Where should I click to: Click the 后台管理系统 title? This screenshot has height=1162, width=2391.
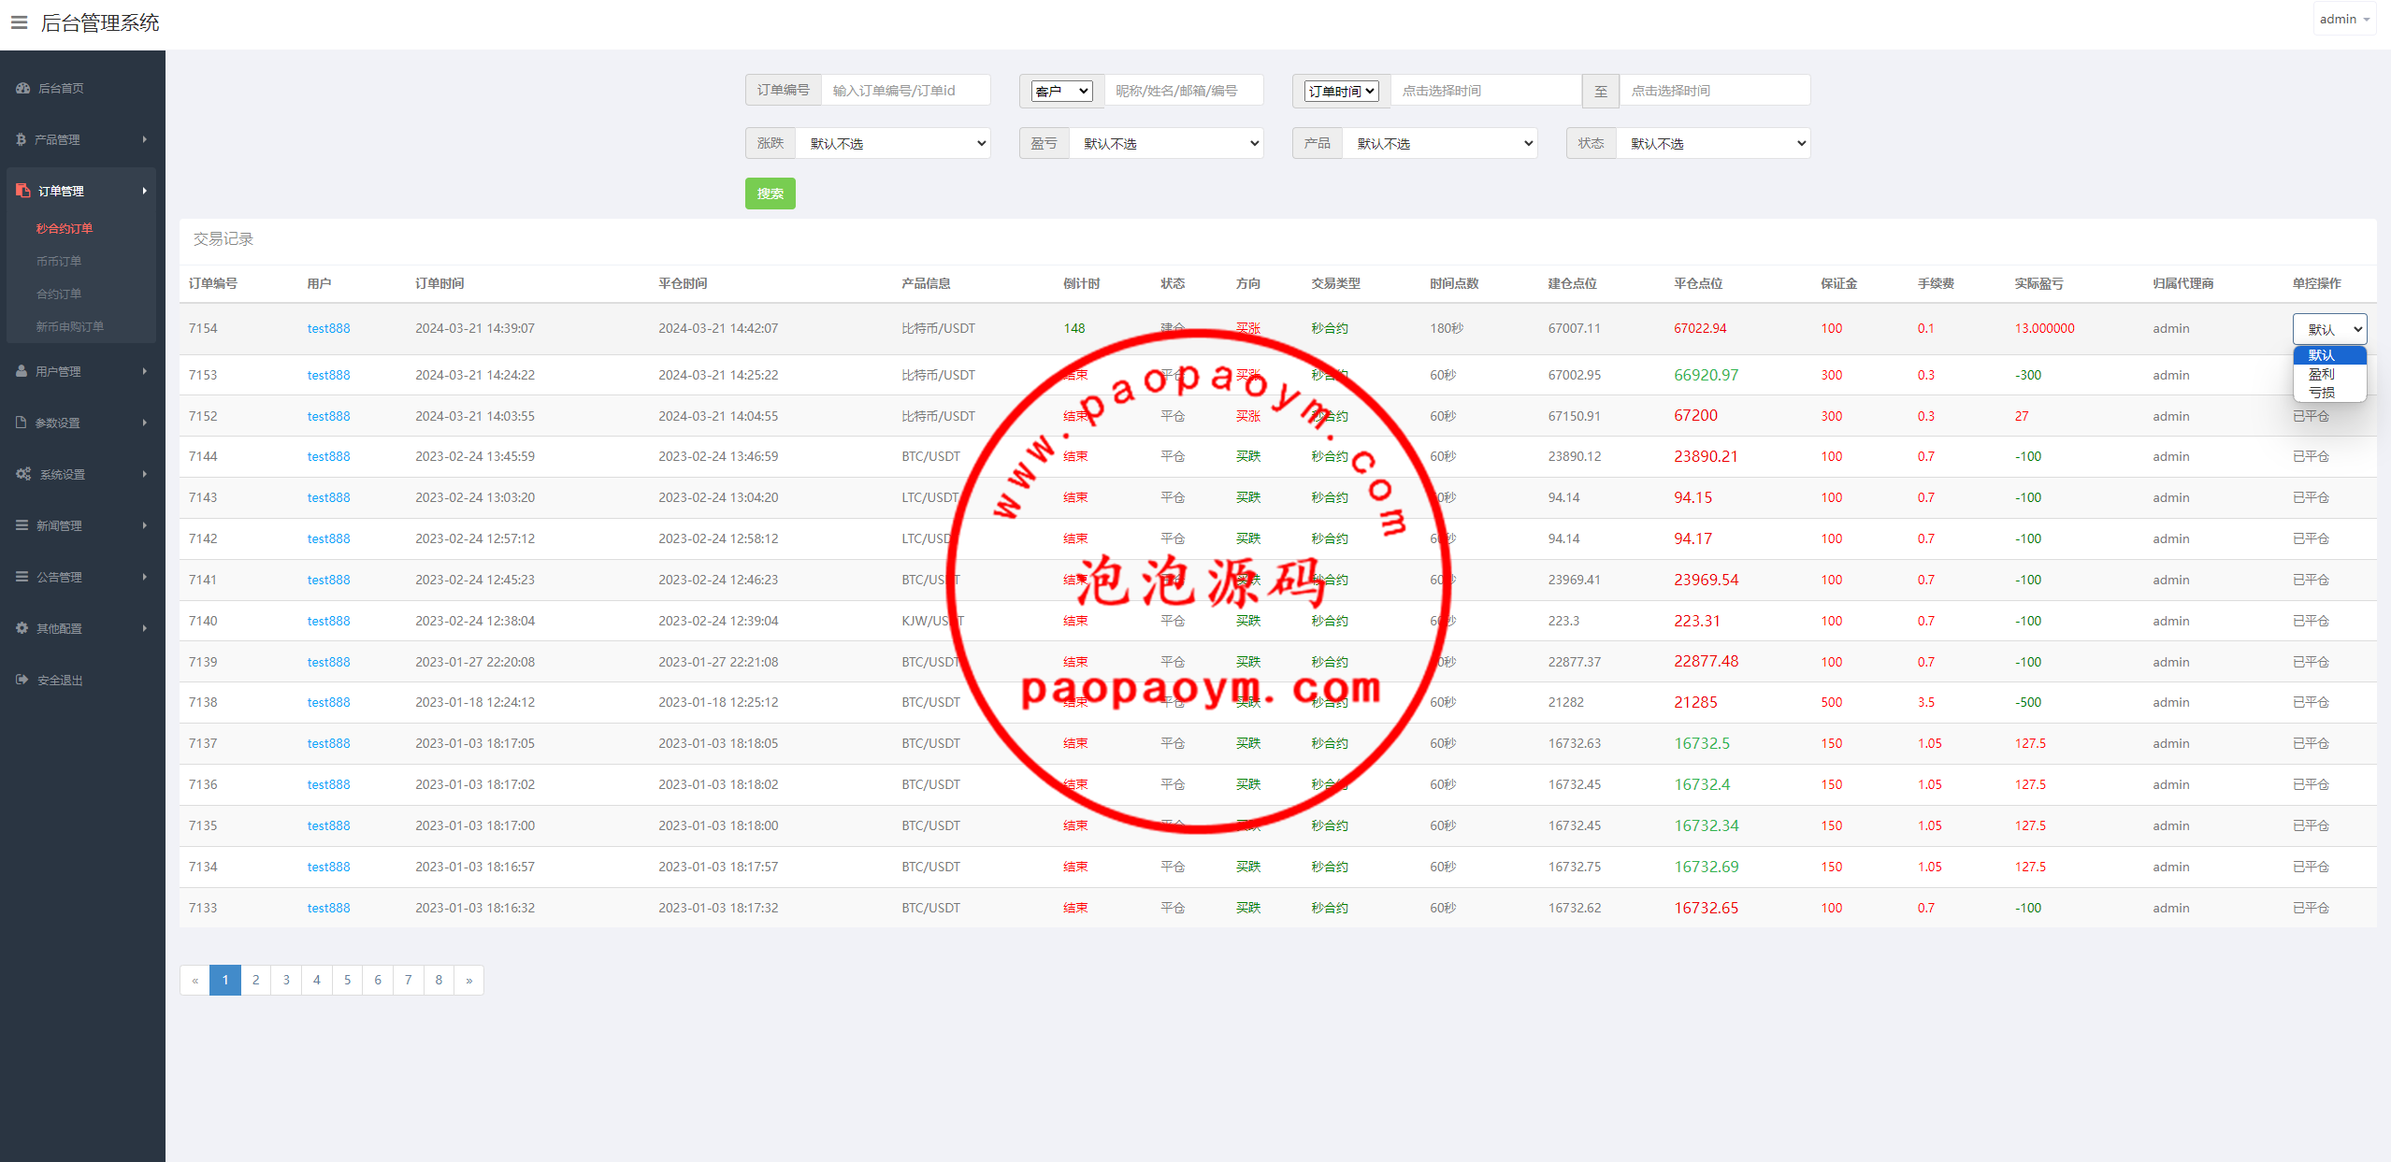[x=100, y=22]
